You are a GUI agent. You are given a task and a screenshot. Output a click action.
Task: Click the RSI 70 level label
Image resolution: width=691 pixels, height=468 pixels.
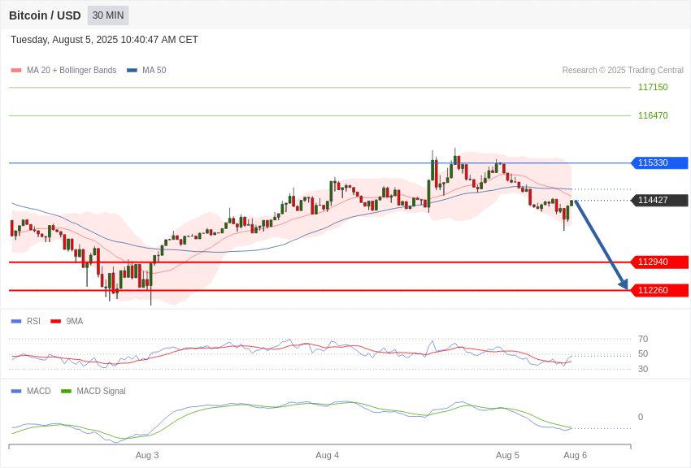[x=643, y=339]
